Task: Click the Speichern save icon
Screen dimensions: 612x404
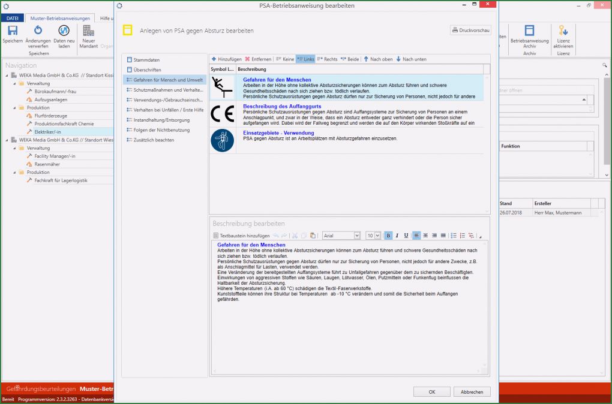Action: click(x=12, y=31)
